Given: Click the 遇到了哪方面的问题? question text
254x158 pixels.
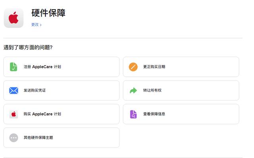Looking at the screenshot, I should click(28, 48).
